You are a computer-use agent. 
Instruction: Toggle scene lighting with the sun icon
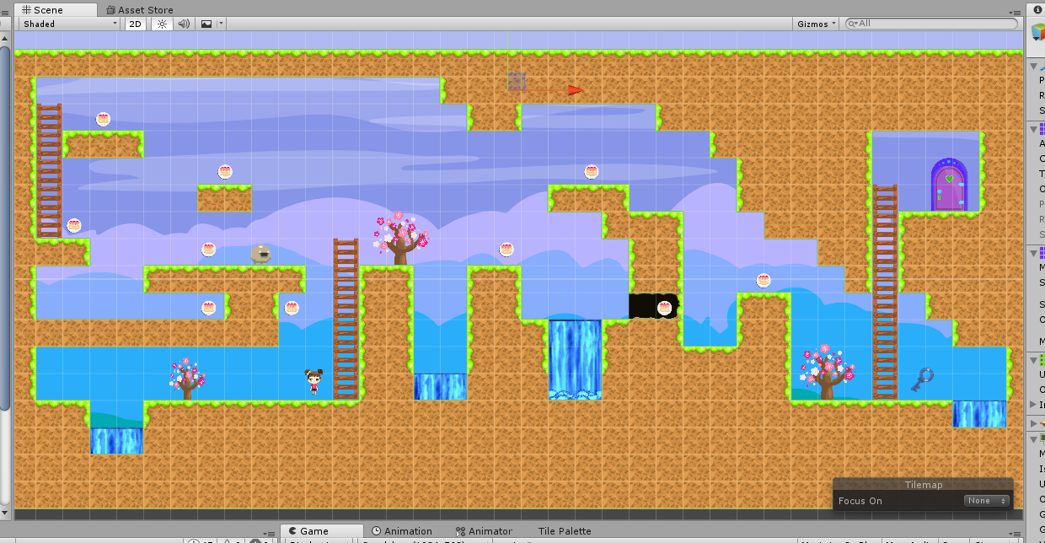159,24
